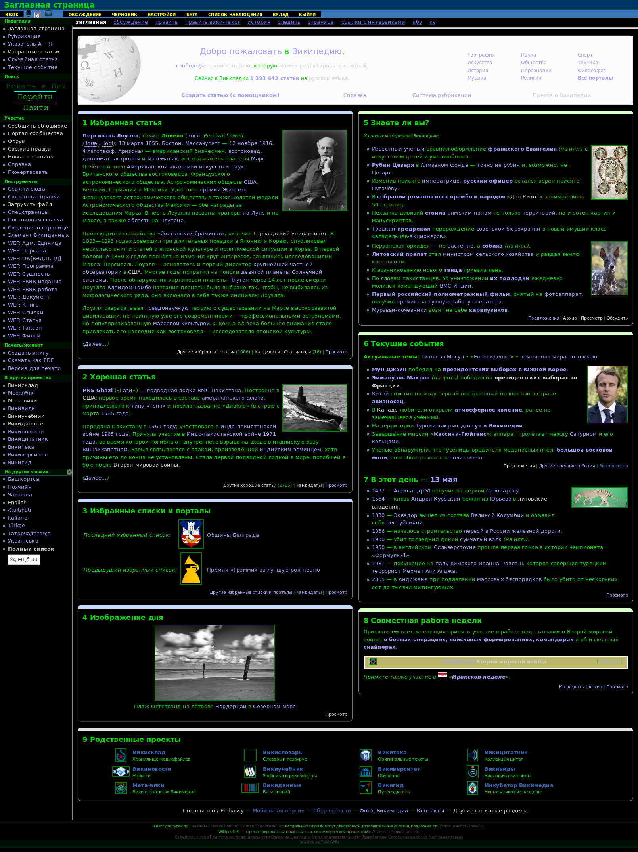This screenshot has width=638, height=852.
Task: Click the Викицитатник logo icon
Action: [473, 755]
